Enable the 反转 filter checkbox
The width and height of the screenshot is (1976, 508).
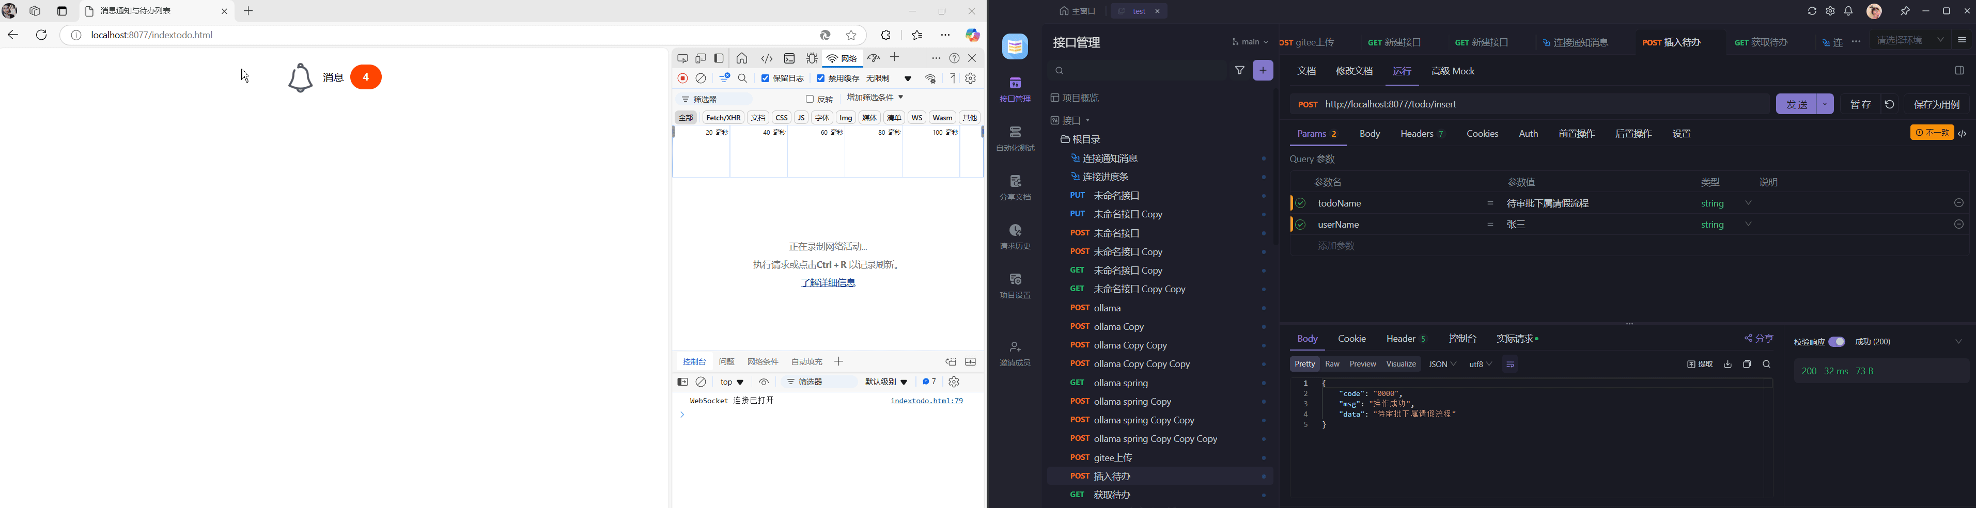810,100
